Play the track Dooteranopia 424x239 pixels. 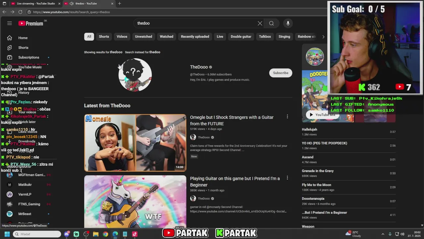[348, 201]
